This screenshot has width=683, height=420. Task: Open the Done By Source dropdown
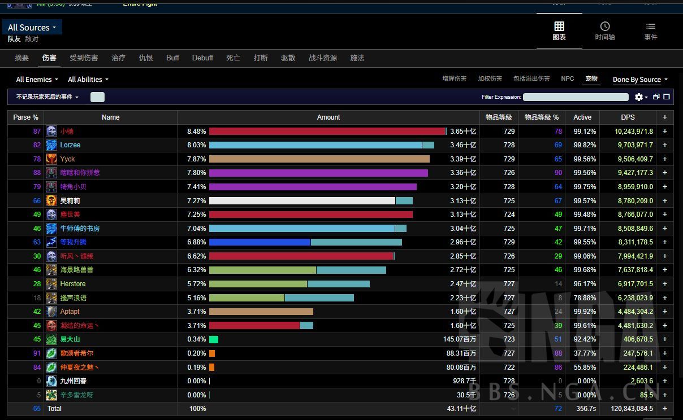(x=640, y=80)
